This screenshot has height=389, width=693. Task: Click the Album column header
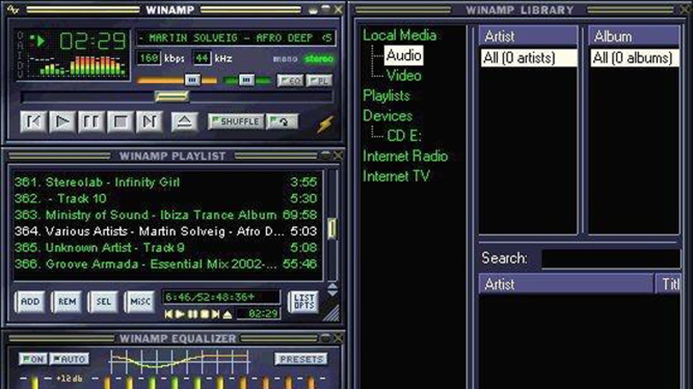(635, 36)
